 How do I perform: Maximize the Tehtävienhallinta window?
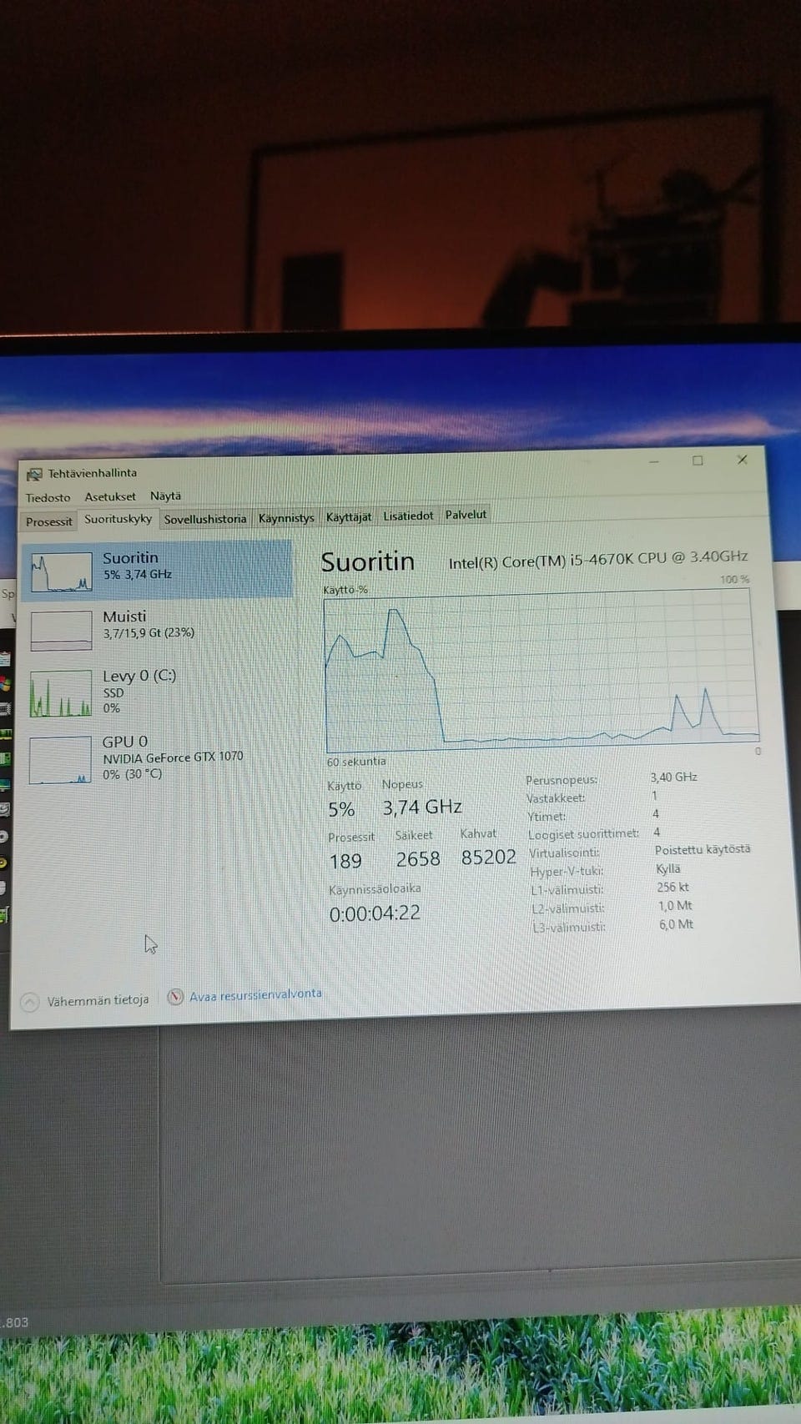[698, 460]
